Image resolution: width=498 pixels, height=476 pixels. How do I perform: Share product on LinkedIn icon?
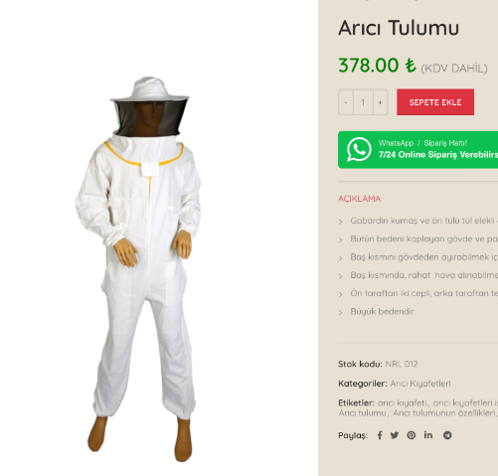[x=428, y=435]
